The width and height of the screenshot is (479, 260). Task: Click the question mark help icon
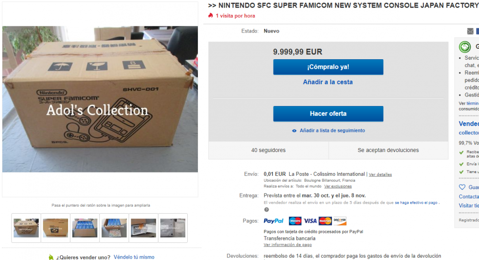tap(266, 210)
